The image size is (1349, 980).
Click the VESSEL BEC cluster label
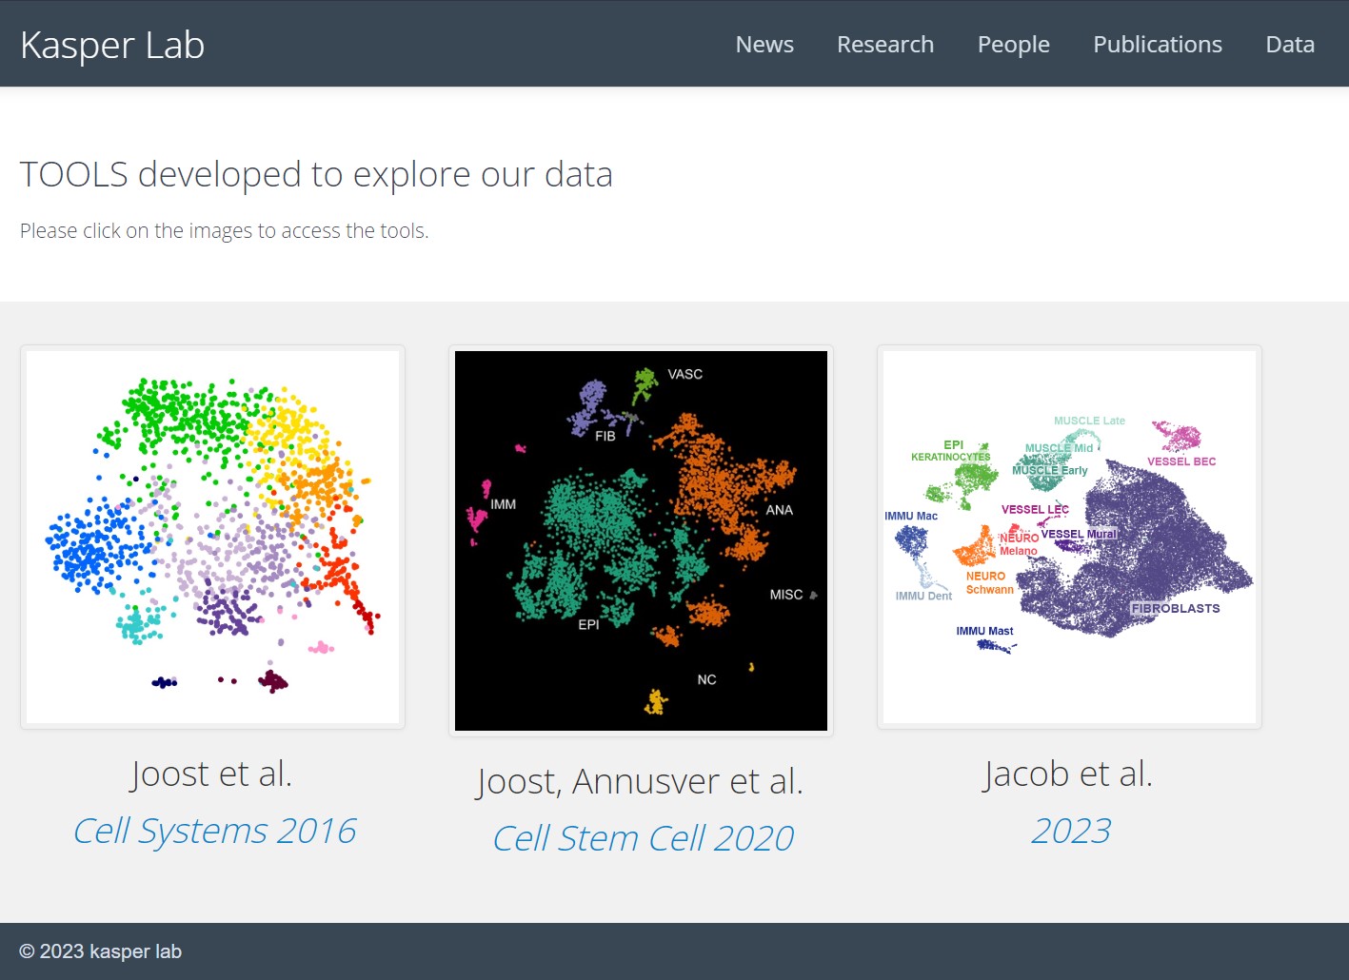[1180, 461]
